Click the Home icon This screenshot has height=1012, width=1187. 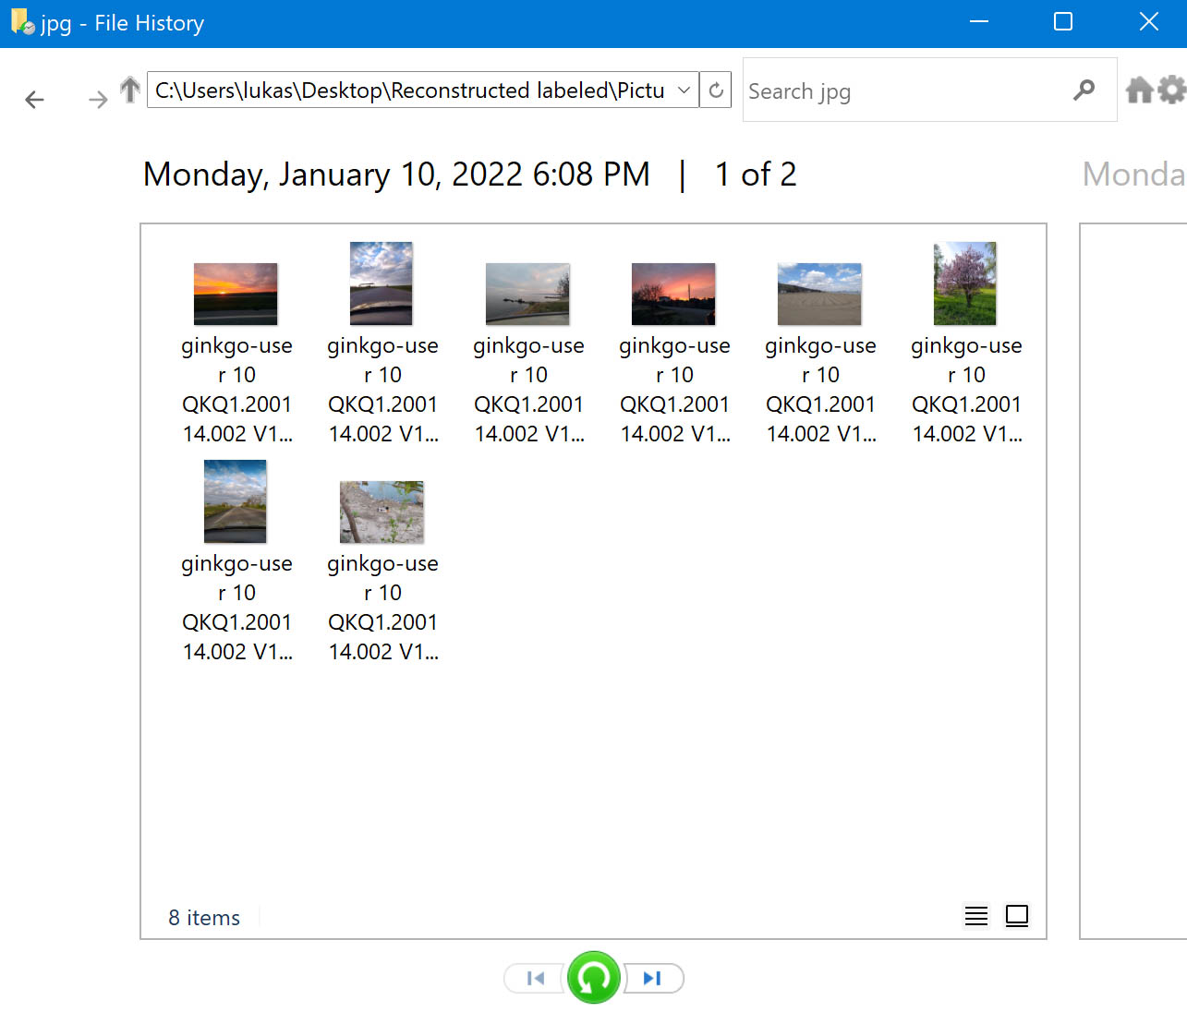[x=1139, y=90]
